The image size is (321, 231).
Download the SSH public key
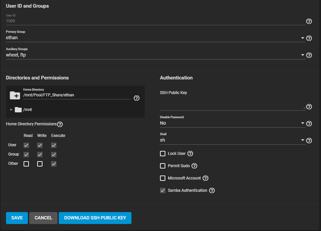tap(95, 218)
